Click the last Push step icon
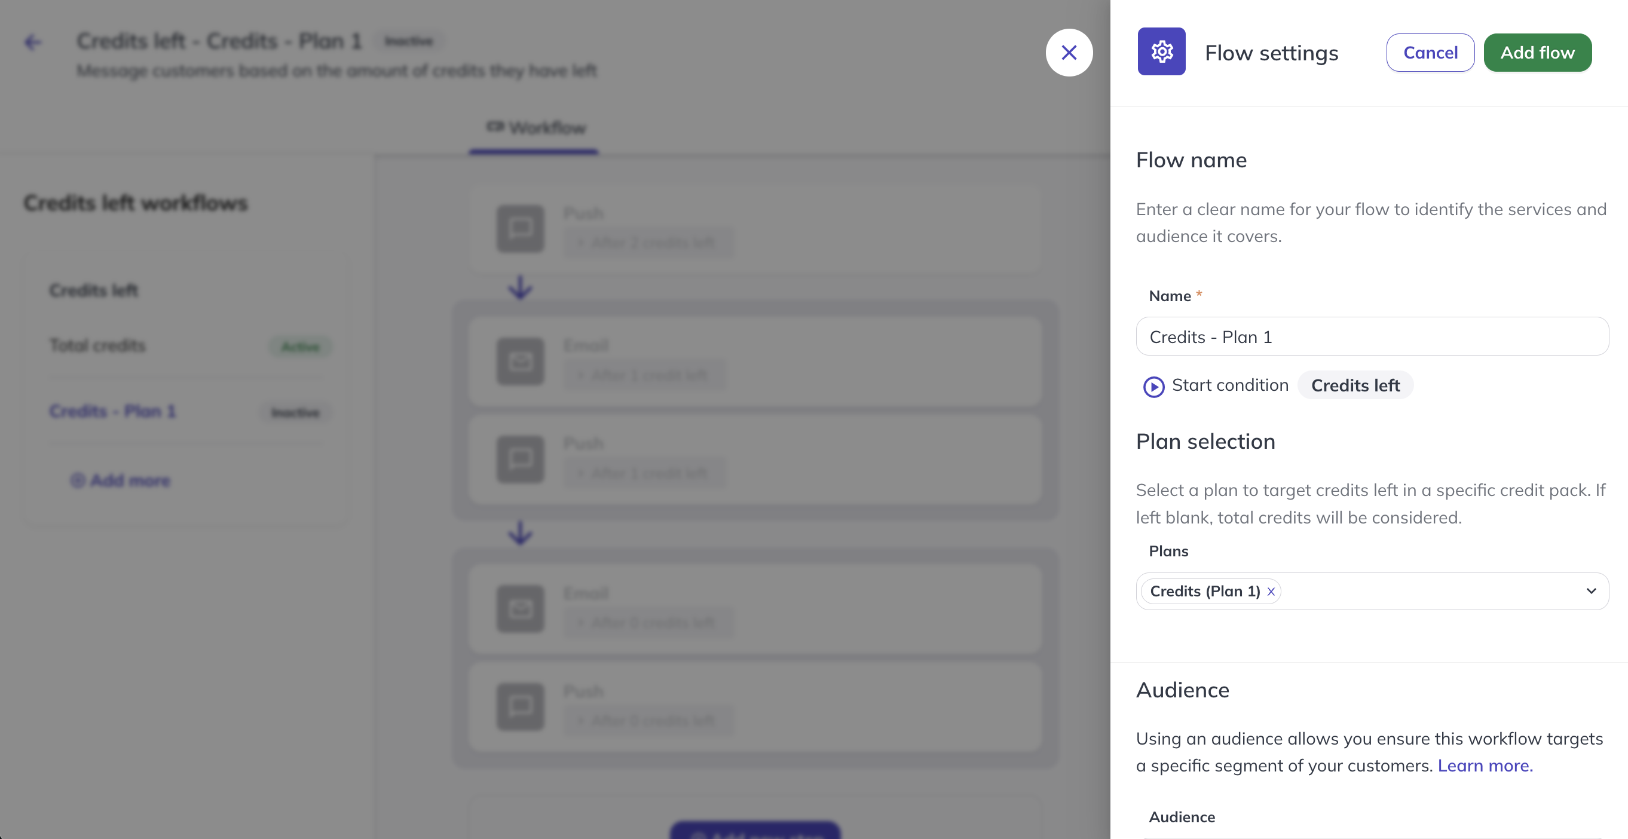 point(520,706)
